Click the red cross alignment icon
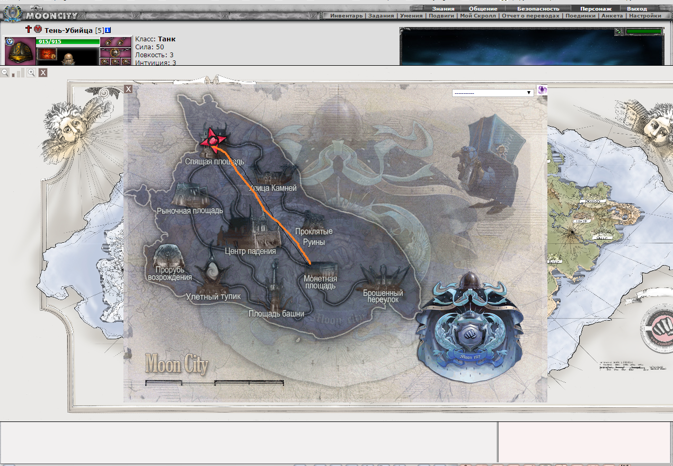The width and height of the screenshot is (673, 466). tap(29, 29)
